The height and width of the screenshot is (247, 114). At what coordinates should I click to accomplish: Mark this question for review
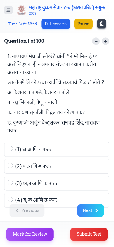coord(30,234)
